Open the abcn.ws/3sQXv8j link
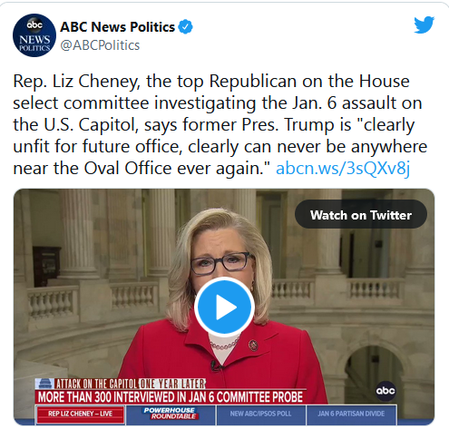The image size is (449, 429). 343,168
